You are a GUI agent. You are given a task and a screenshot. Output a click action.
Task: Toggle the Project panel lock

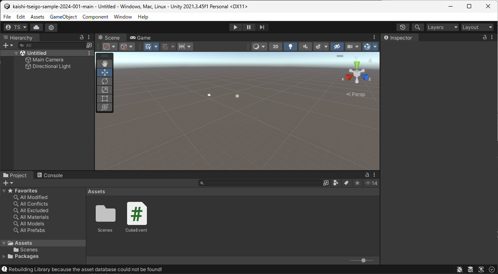coord(367,175)
